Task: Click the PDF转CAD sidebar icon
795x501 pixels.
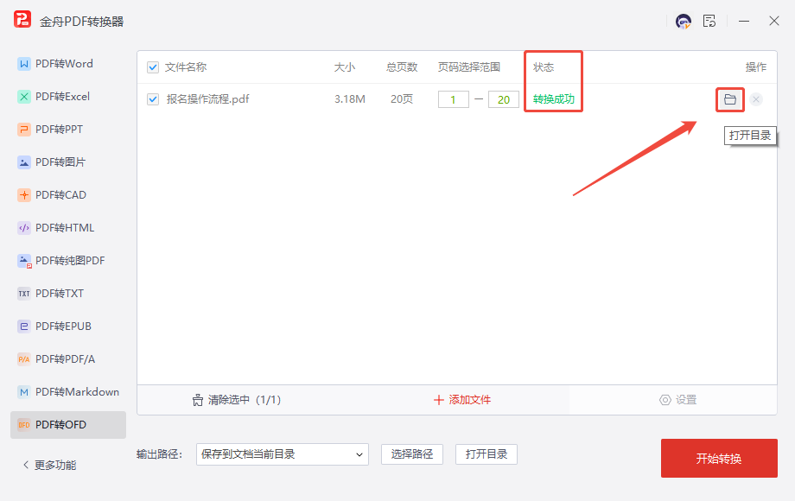Action: (x=24, y=195)
